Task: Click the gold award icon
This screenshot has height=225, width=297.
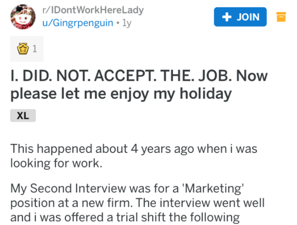Action: pos(22,49)
